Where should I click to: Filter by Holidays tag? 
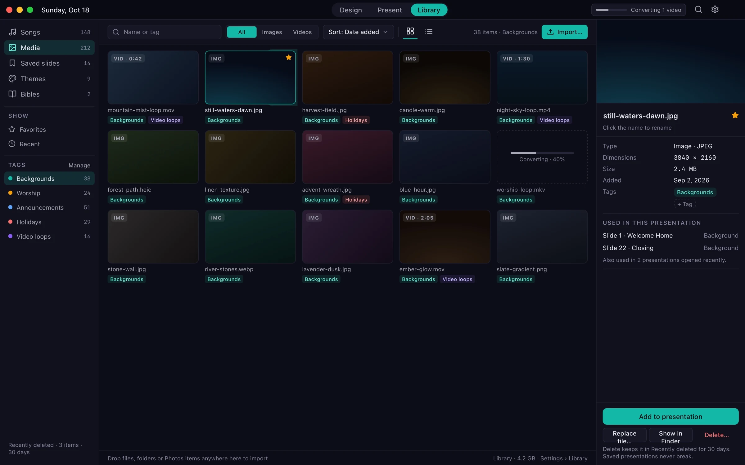click(49, 222)
